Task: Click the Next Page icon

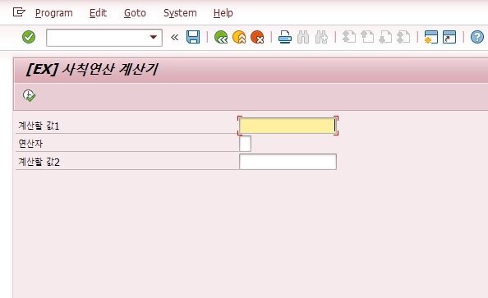Action: click(x=385, y=37)
